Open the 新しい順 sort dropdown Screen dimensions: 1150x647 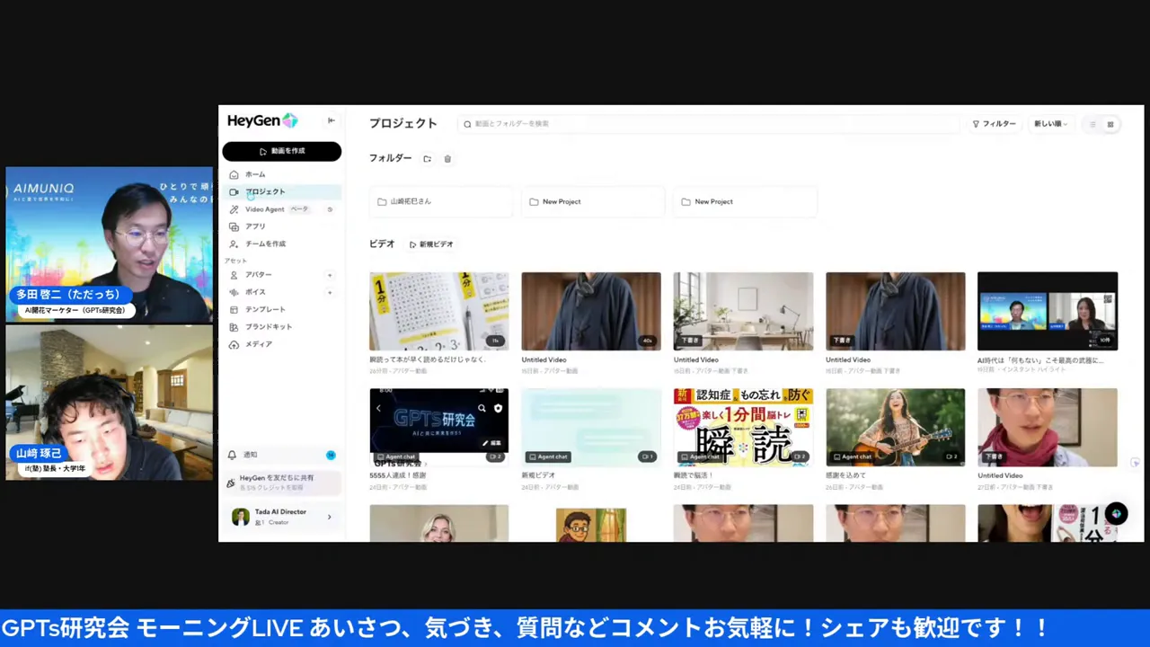[x=1050, y=124]
